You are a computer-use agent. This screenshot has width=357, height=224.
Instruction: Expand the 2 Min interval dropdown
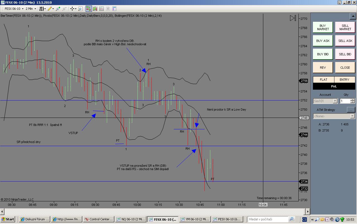pos(35,9)
